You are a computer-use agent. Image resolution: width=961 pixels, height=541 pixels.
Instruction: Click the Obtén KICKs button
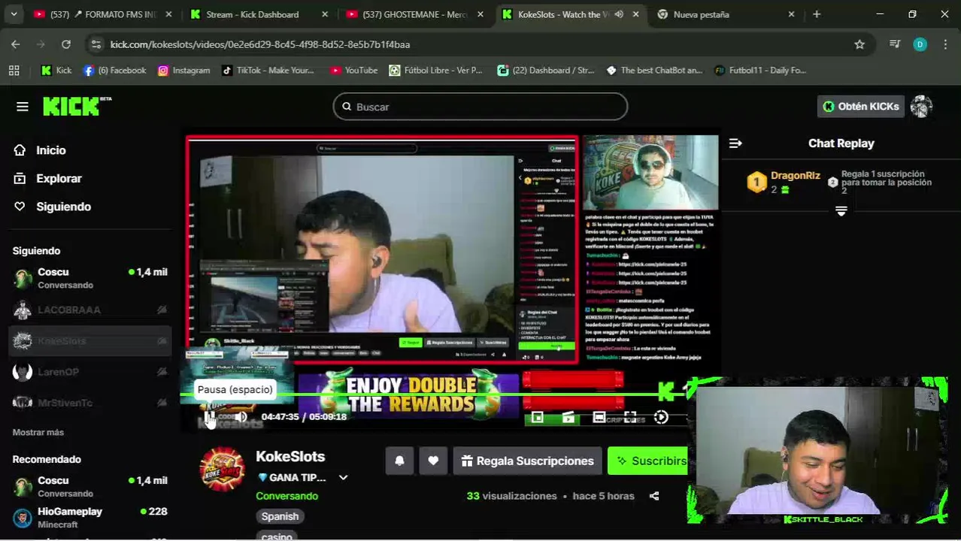860,107
